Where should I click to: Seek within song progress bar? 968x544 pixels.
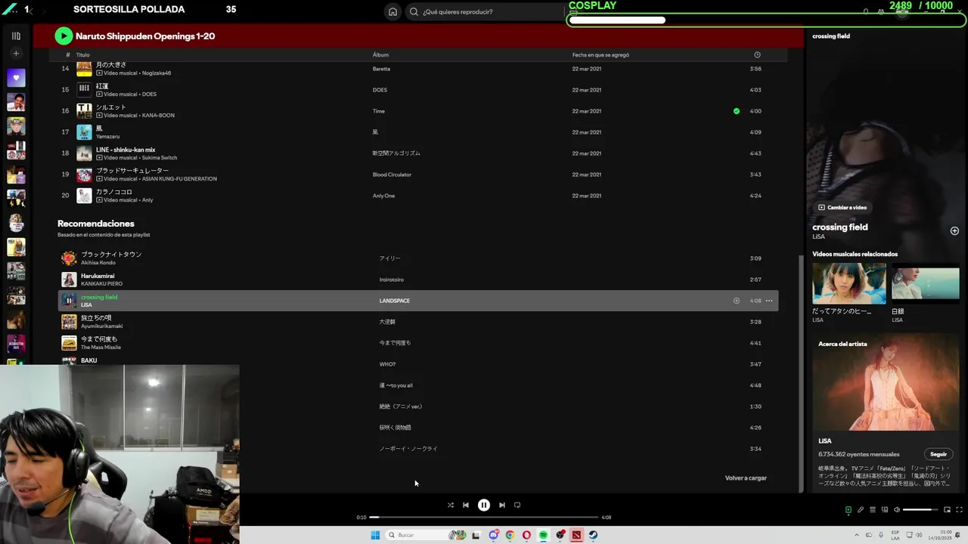click(x=484, y=518)
